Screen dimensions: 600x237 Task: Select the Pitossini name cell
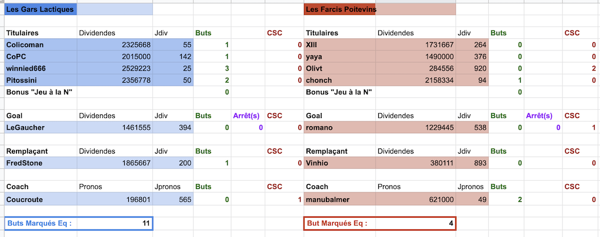click(x=40, y=80)
